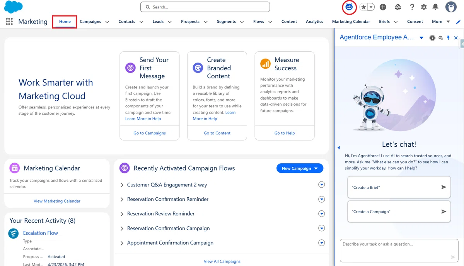
Task: Open the Leads tab dropdown chevron
Action: 169,22
